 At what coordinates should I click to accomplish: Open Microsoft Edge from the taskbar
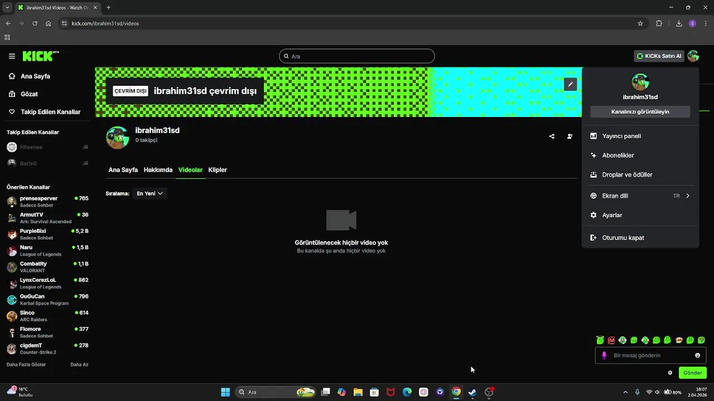pos(407,392)
